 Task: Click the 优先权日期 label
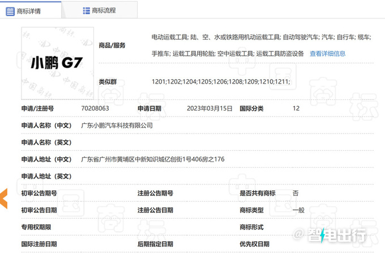pos(254,244)
